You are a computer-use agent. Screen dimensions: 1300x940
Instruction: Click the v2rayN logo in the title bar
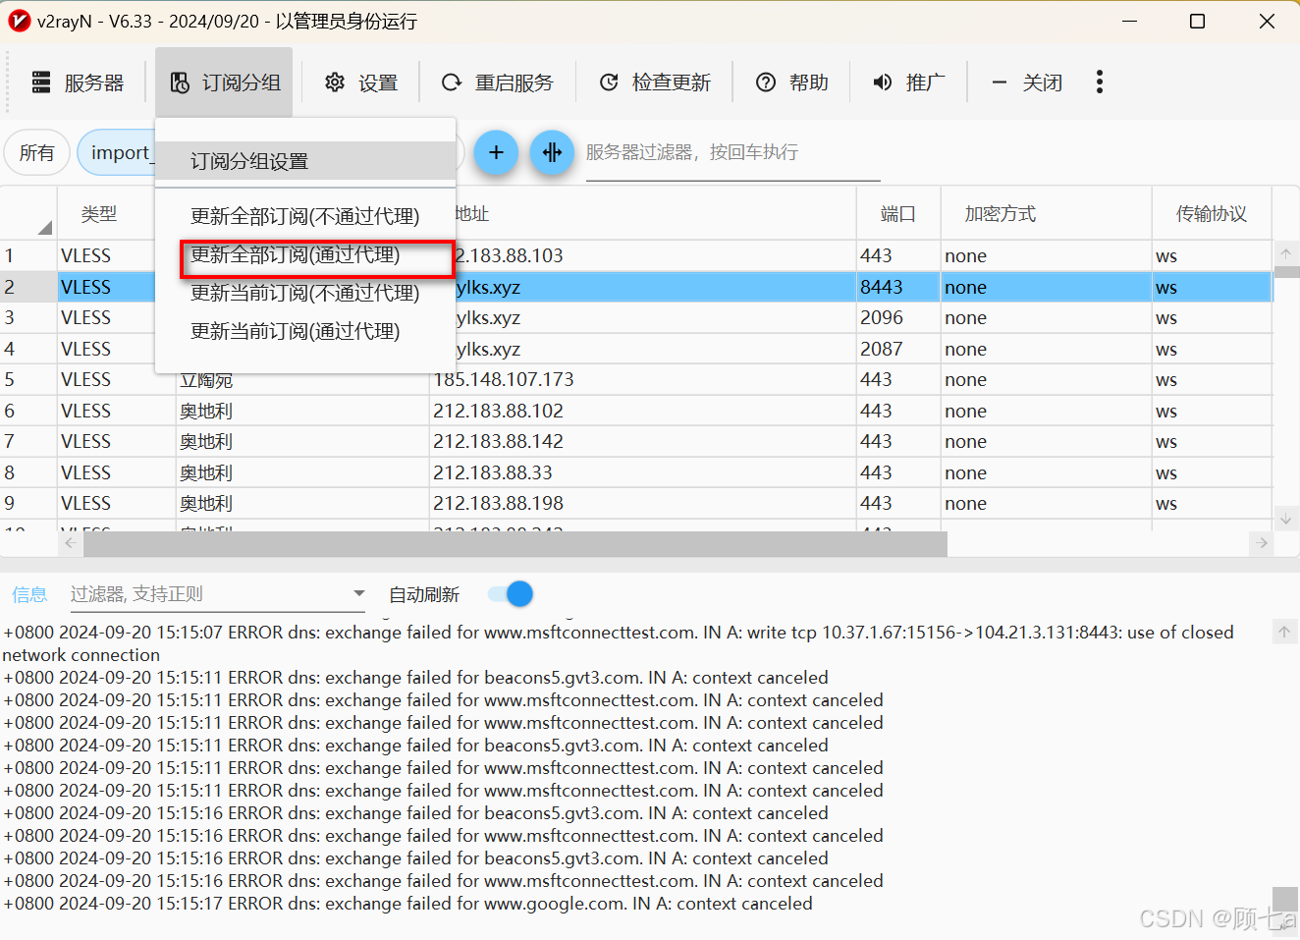coord(19,21)
